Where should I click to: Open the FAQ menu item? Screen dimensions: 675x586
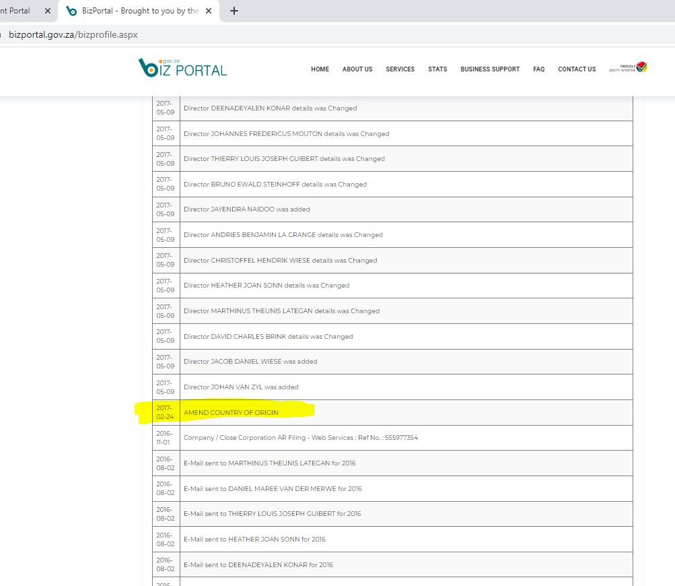[538, 69]
